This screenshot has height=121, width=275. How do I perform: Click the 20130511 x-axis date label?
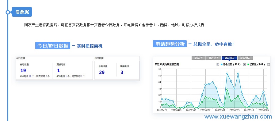coord(220,110)
